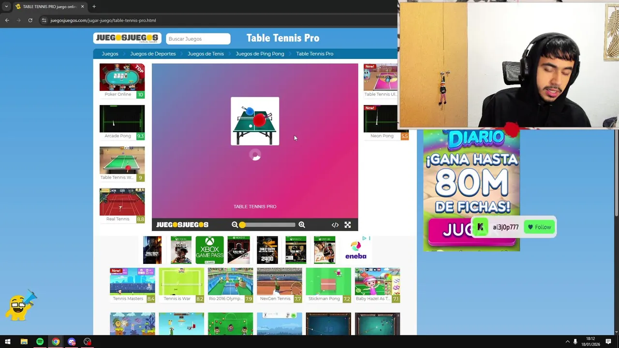Open the Juegos breadcrumb
The height and width of the screenshot is (348, 619).
pyautogui.click(x=110, y=54)
